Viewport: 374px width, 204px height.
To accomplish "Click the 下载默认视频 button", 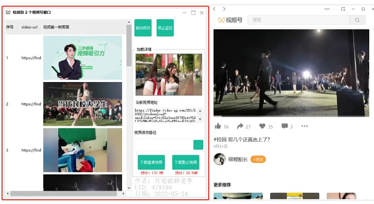I will point(185,162).
